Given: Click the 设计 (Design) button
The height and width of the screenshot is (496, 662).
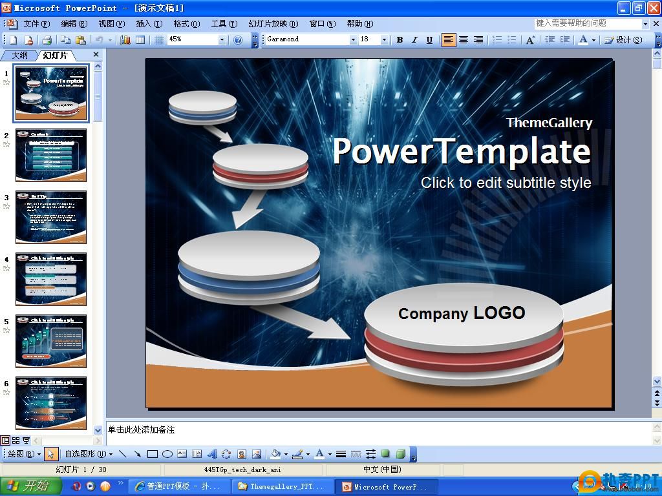Looking at the screenshot, I should tap(623, 39).
